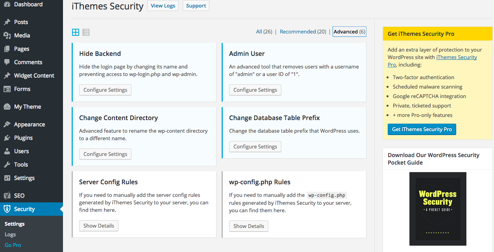Show Details for wp-config.php Rules
Image resolution: width=494 pixels, height=252 pixels.
coord(249,226)
